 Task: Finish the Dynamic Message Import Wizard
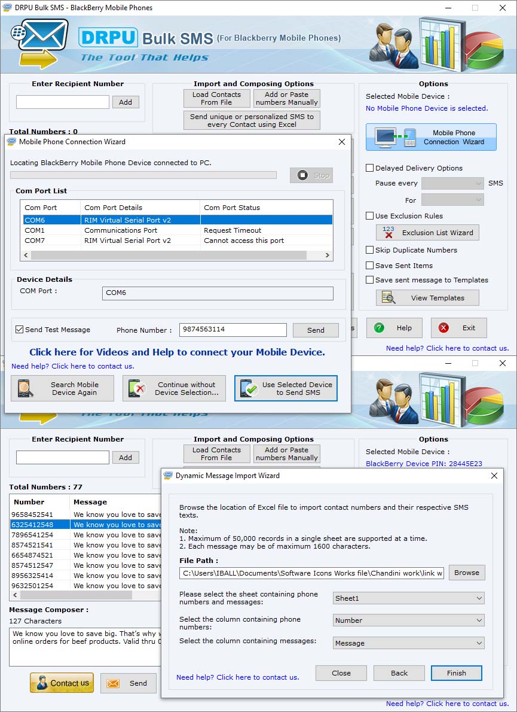[456, 673]
